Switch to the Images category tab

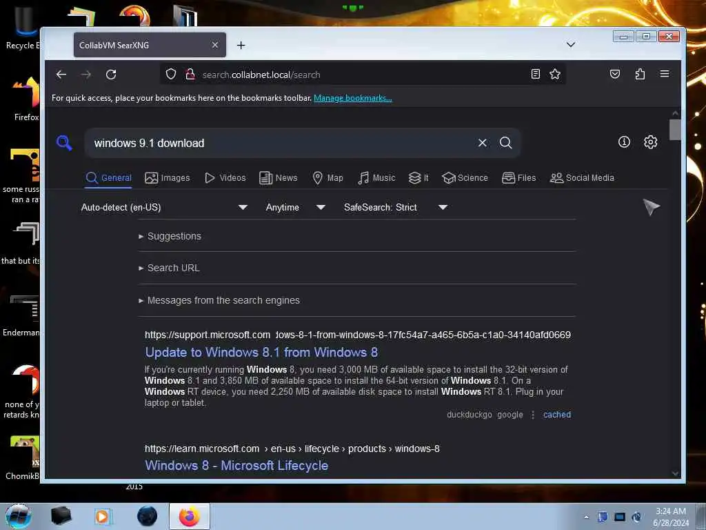coord(167,178)
